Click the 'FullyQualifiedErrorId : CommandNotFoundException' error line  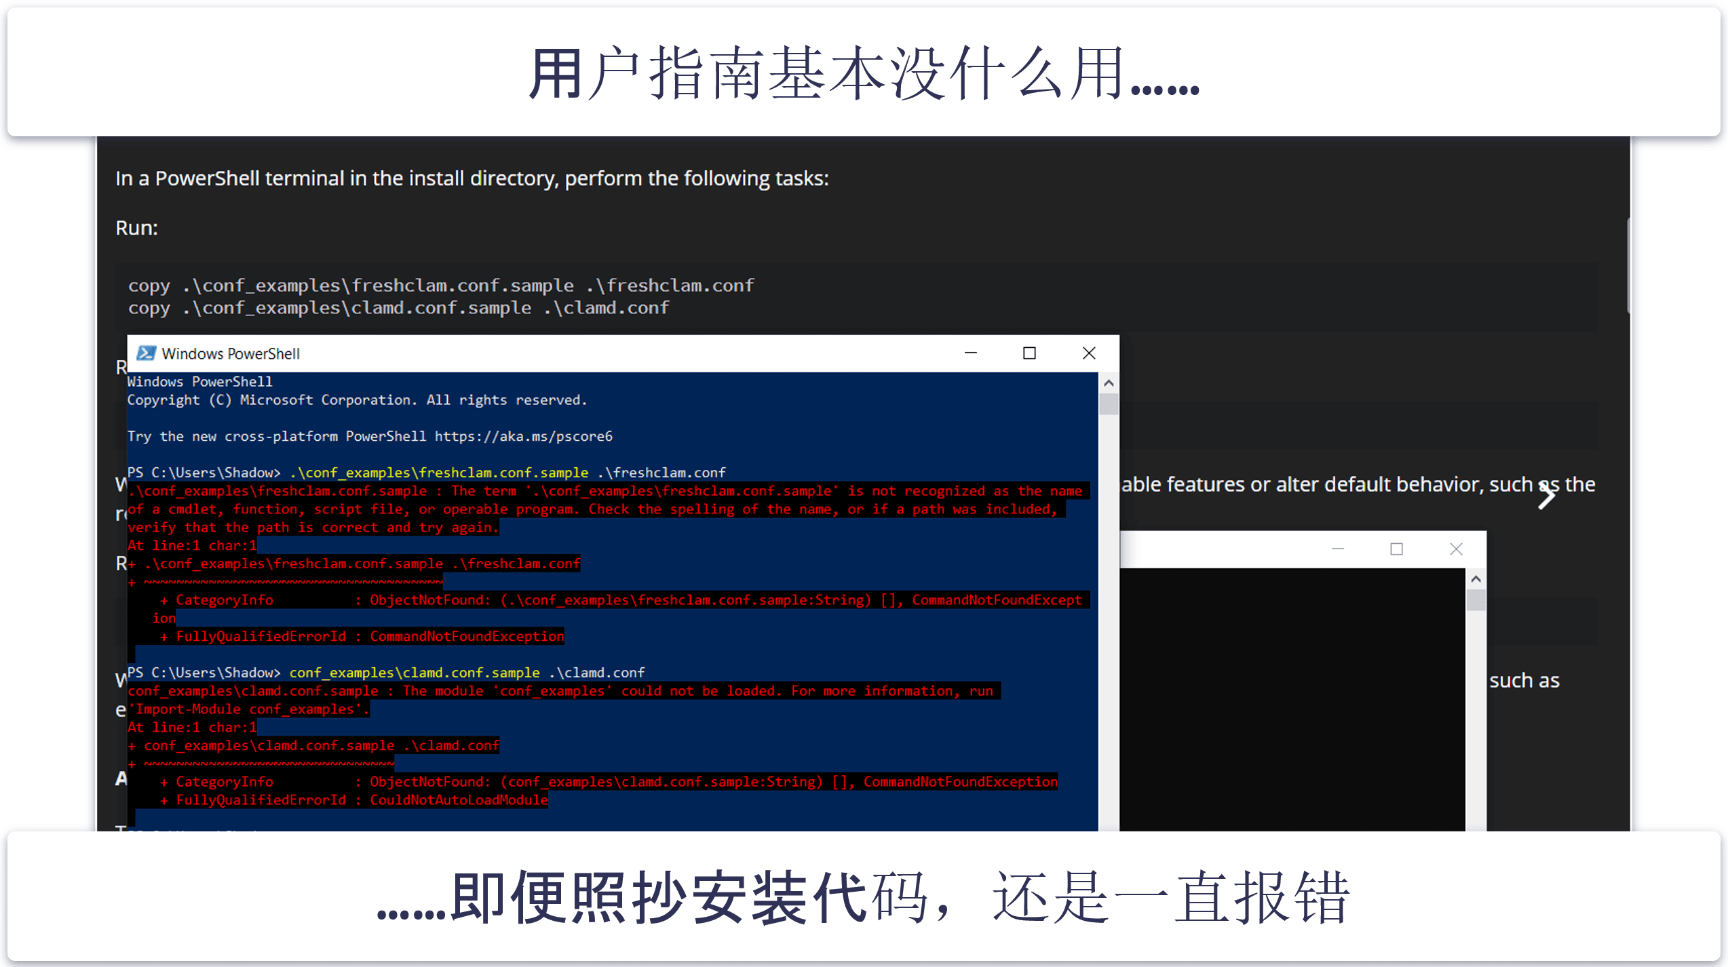click(x=362, y=637)
